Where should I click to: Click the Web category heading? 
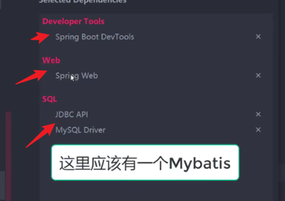pyautogui.click(x=51, y=60)
